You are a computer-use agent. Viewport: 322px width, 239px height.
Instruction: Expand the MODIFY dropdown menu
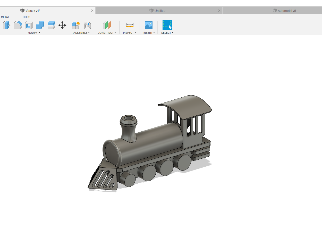[x=34, y=33]
